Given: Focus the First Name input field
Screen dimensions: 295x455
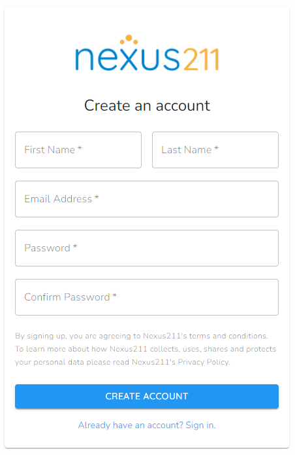Looking at the screenshot, I should (78, 150).
